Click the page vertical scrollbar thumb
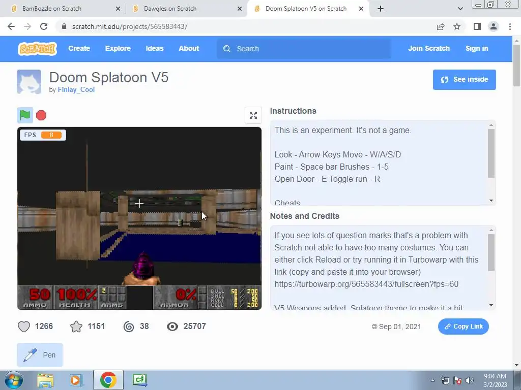 517,66
